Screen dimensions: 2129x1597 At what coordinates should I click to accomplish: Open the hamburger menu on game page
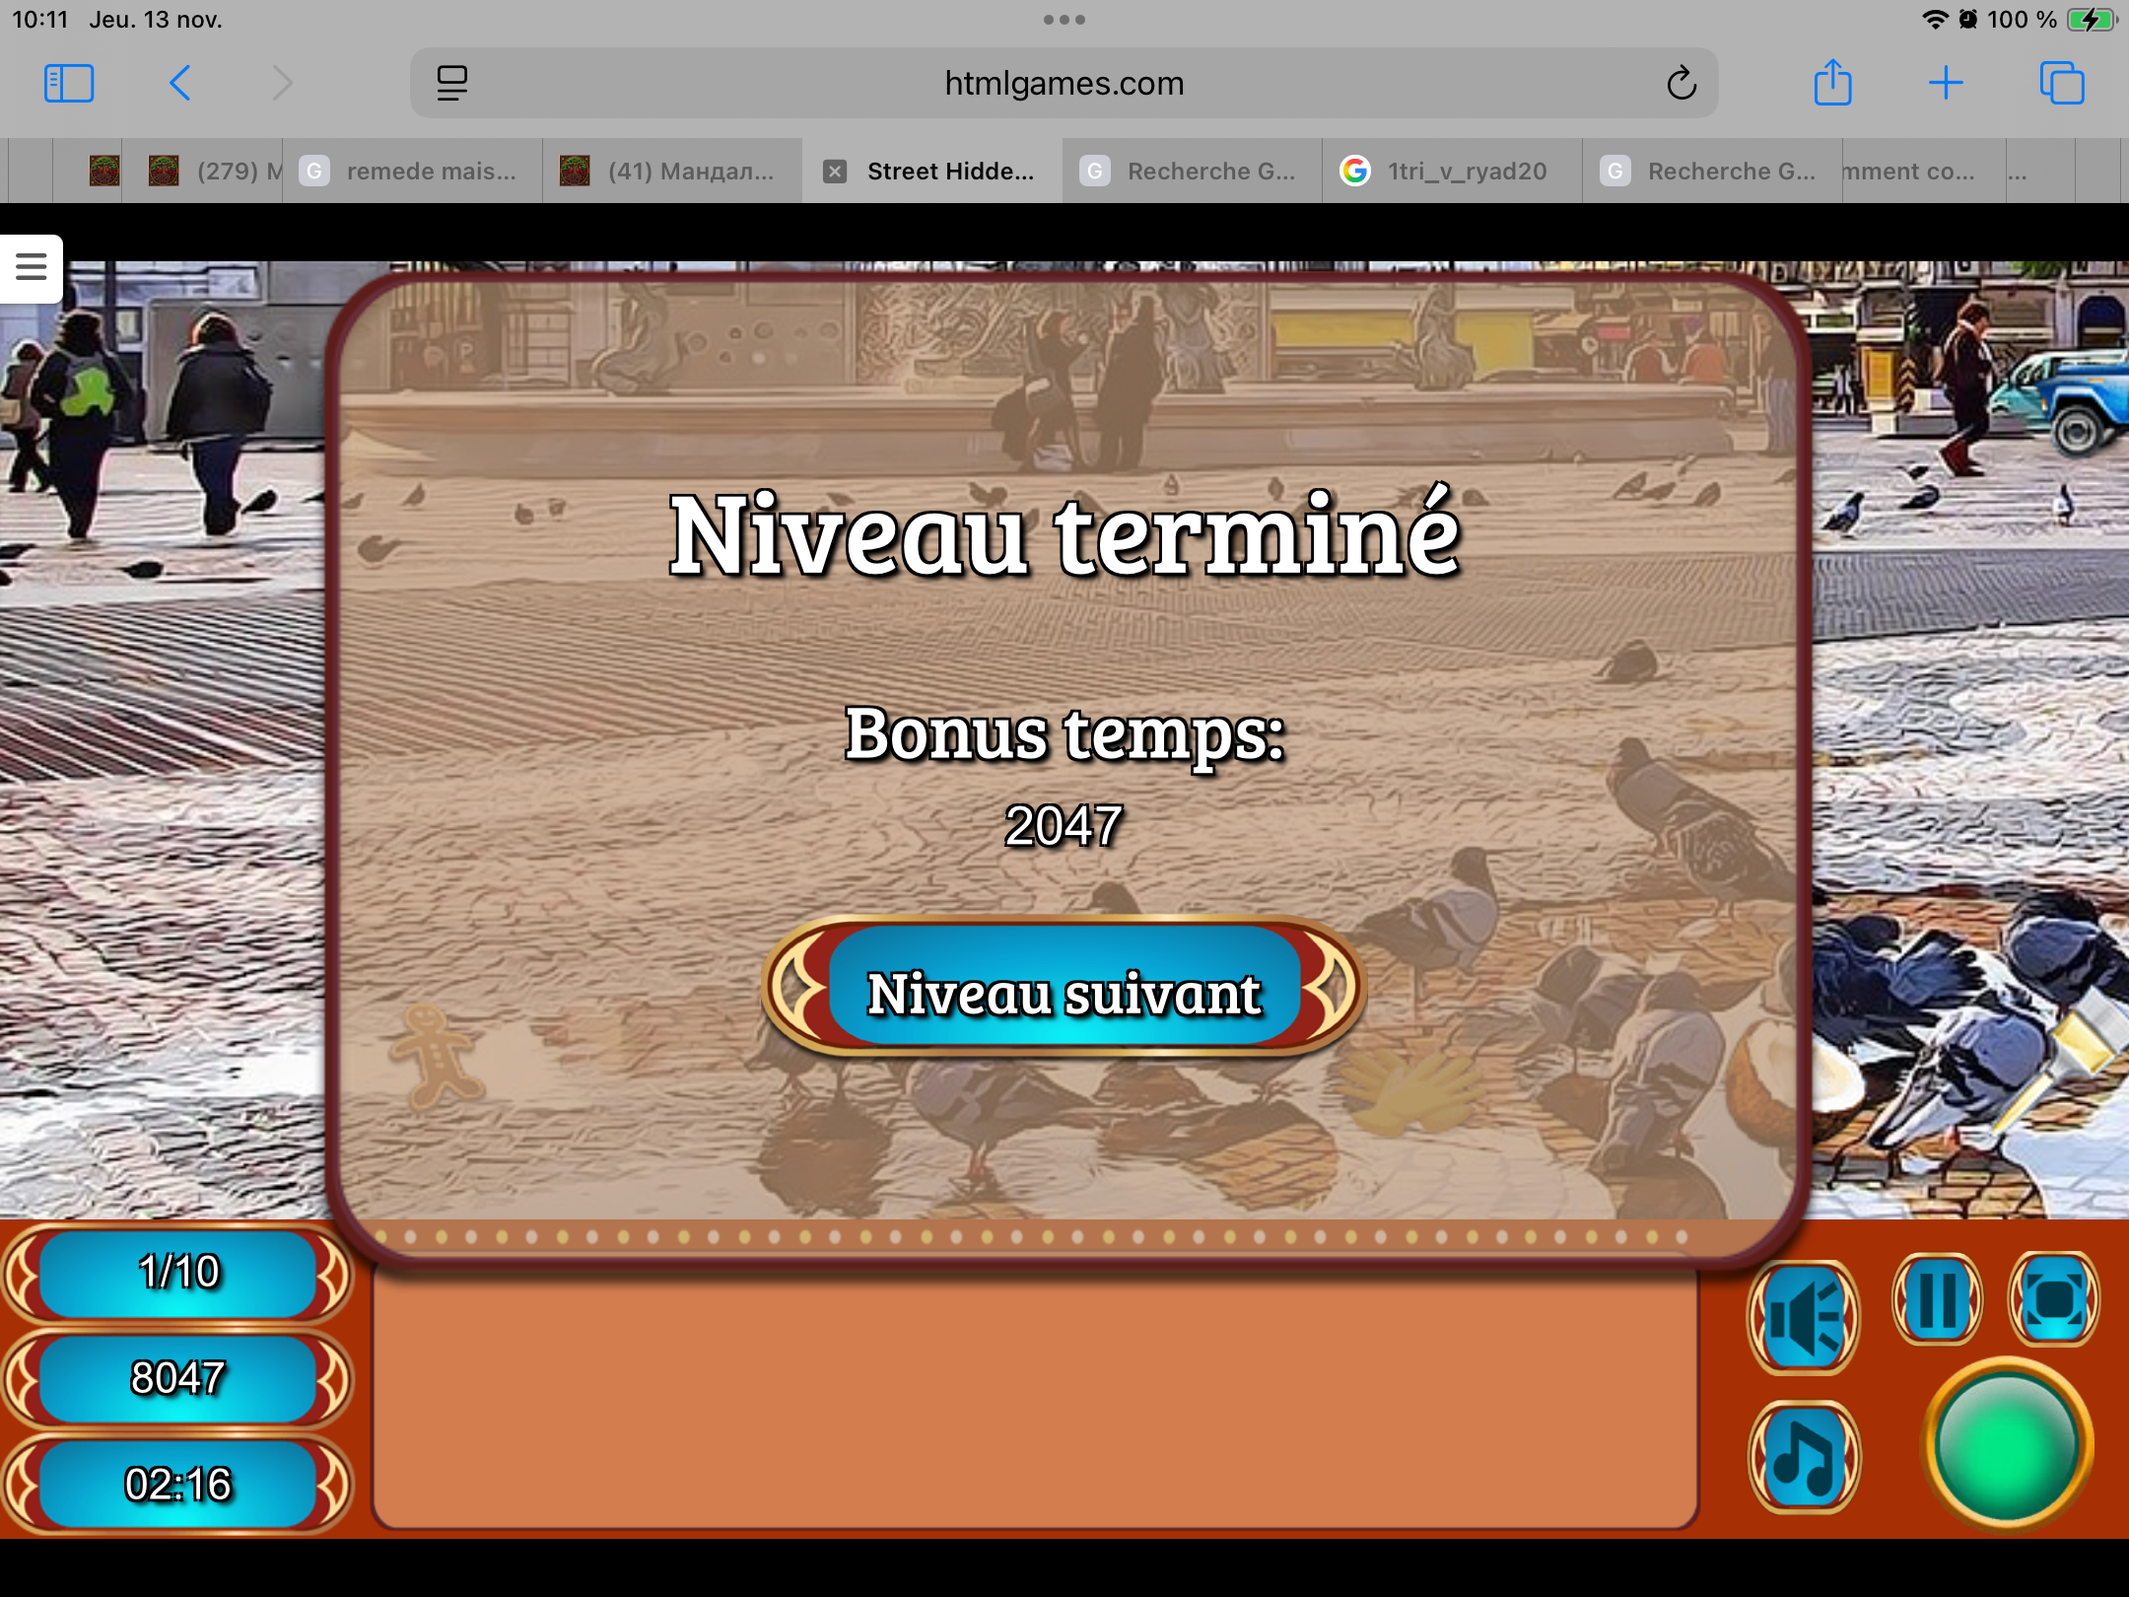click(x=32, y=267)
